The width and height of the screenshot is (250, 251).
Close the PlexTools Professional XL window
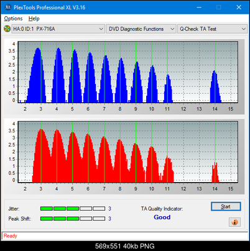point(239,7)
